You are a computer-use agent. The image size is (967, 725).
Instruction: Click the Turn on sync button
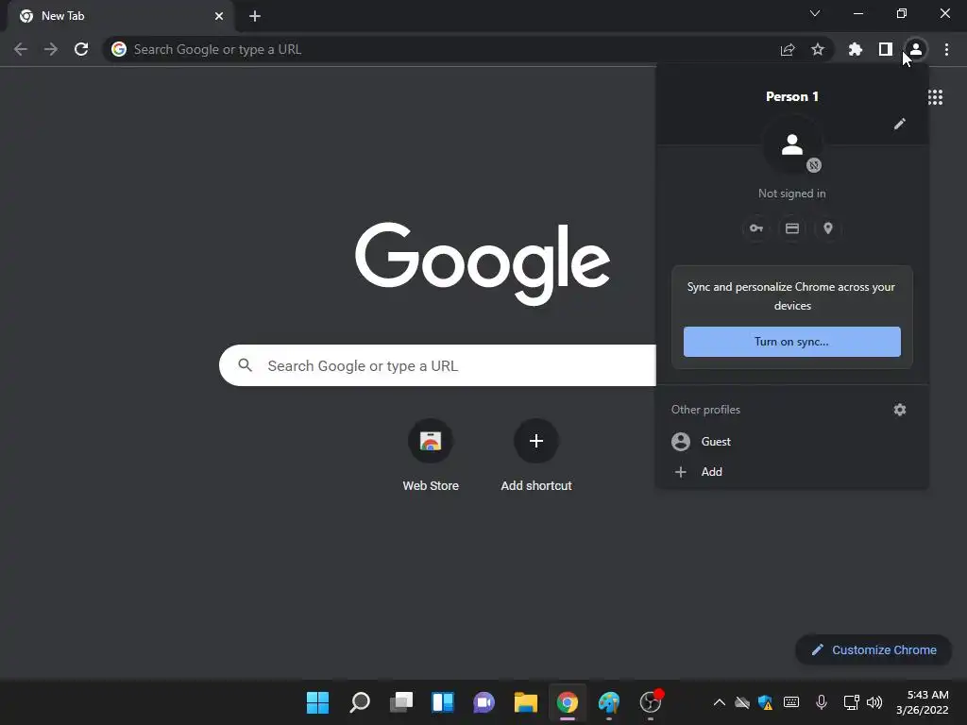pos(792,342)
